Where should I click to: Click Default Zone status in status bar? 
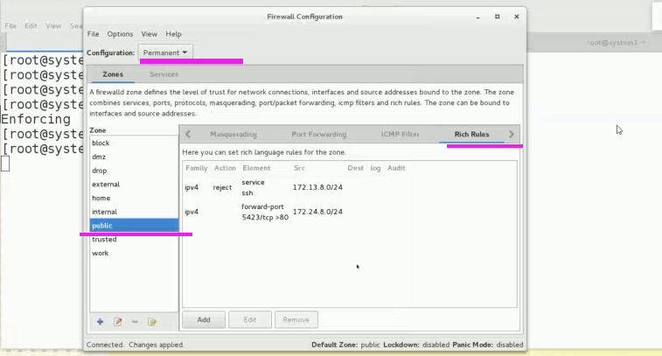(x=345, y=345)
